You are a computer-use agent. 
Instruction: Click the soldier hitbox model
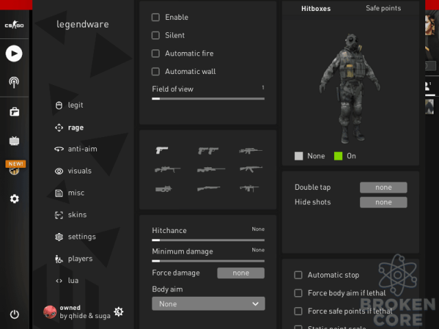(350, 88)
